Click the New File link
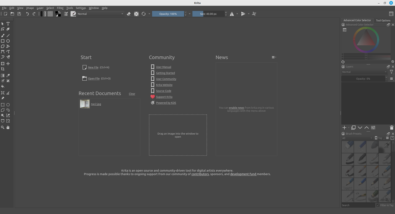This screenshot has width=395, height=214. (93, 67)
